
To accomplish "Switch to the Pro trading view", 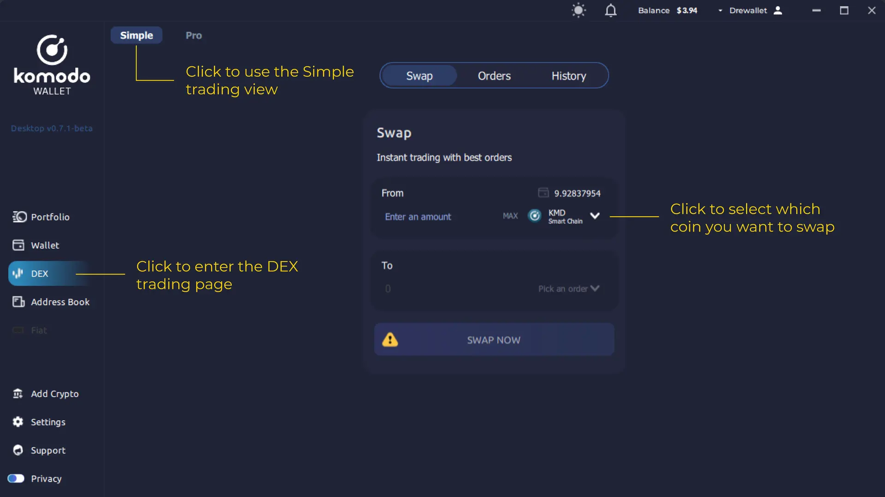I will point(193,35).
